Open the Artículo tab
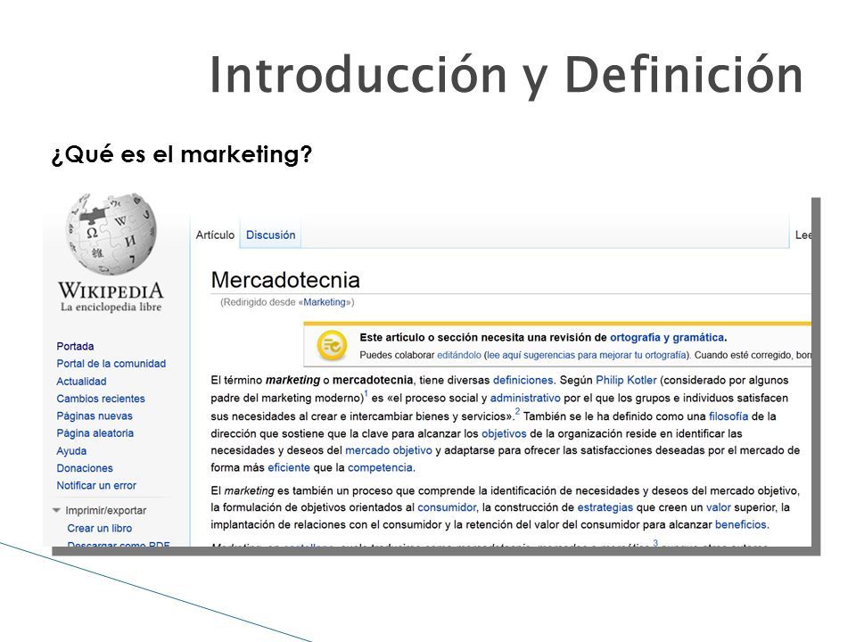 click(215, 235)
